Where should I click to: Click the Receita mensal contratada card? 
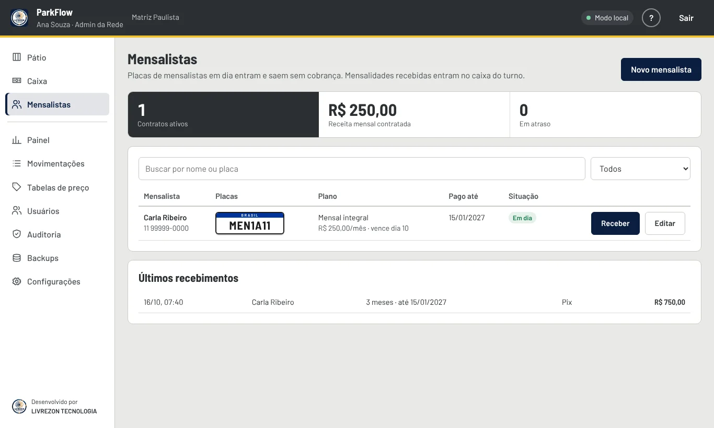414,115
